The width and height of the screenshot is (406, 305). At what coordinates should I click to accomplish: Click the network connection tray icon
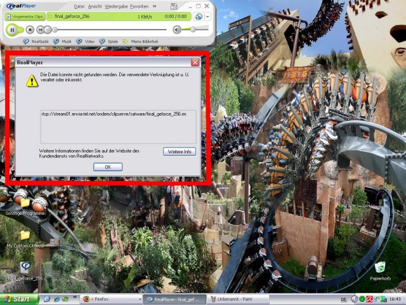tap(376, 299)
